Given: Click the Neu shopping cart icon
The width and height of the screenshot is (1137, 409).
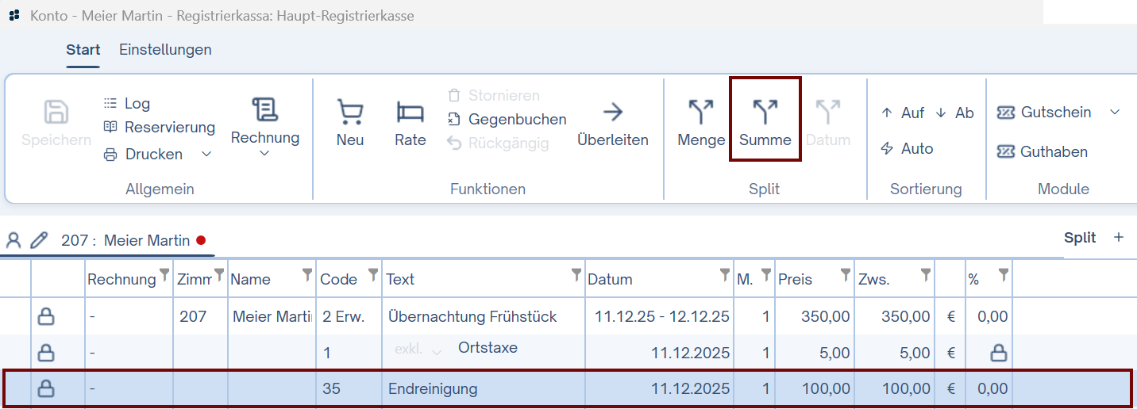Looking at the screenshot, I should tap(350, 113).
